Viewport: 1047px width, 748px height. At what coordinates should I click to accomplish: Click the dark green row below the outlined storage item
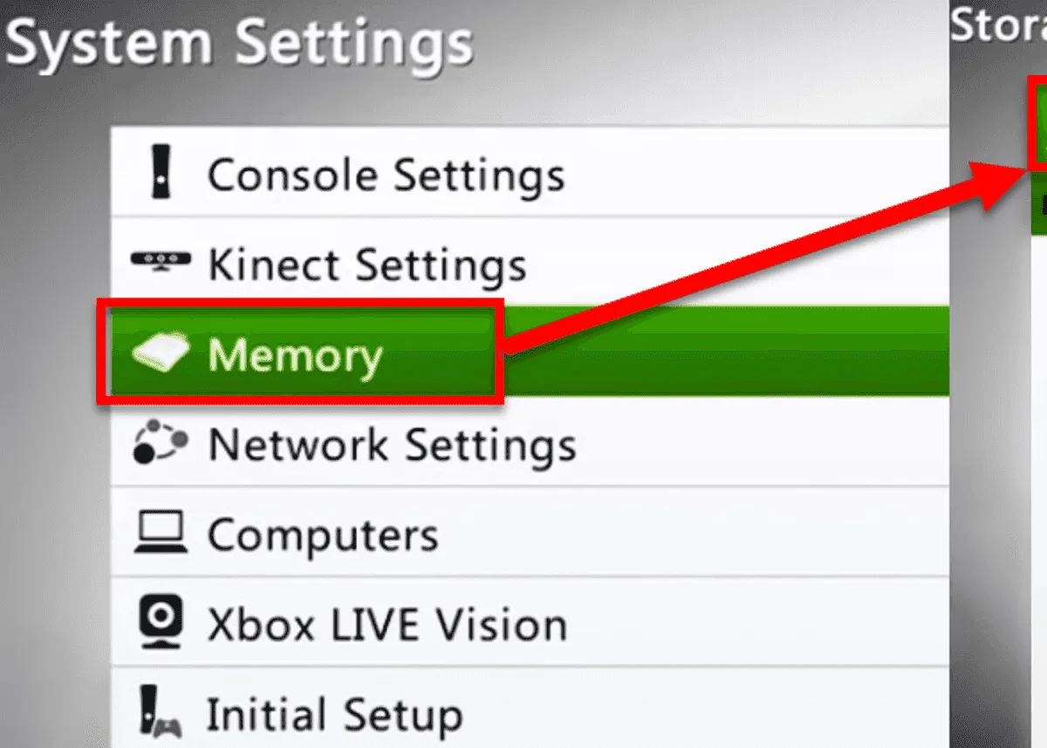[x=1037, y=202]
